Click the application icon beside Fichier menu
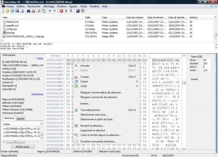Viewport: 218px width, 157px height. point(3,6)
